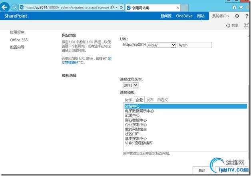Select the 企业搜索中心 template
Screen dimensions: 251x176
coord(186,124)
